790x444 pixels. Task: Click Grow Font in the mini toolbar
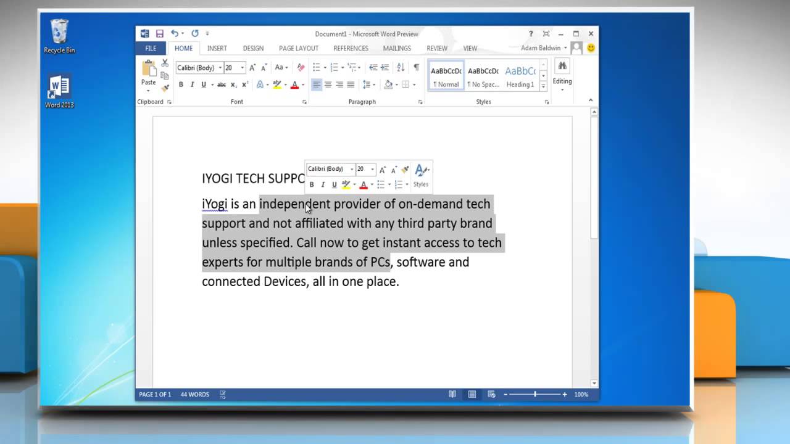click(x=383, y=170)
